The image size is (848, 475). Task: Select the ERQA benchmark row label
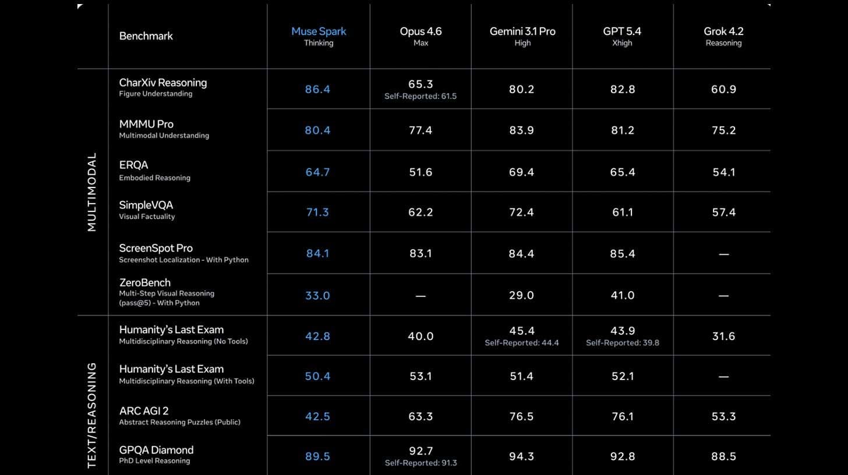tap(133, 165)
